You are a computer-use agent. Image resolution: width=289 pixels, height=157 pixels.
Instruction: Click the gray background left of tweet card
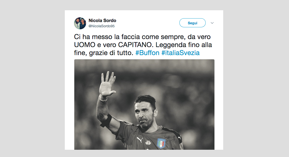(x=32, y=78)
